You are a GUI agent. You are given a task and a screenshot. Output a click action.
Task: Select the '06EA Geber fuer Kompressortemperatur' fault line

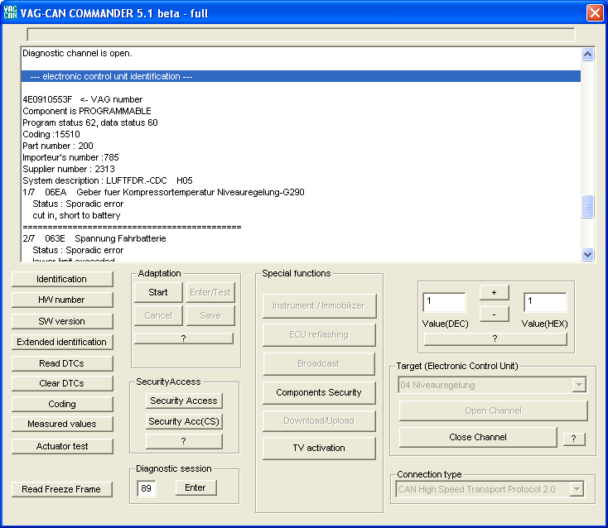tap(301, 192)
